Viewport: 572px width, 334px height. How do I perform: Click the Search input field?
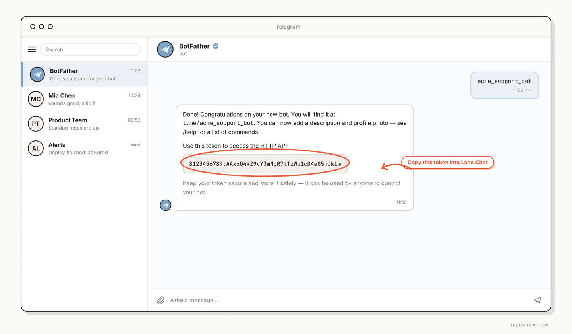(90, 49)
